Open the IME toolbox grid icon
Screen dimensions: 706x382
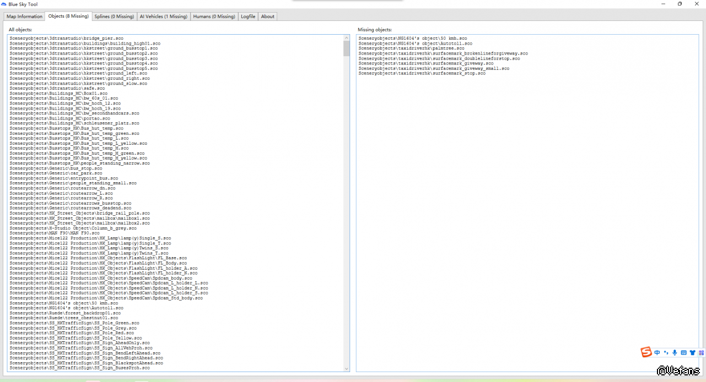pyautogui.click(x=701, y=353)
